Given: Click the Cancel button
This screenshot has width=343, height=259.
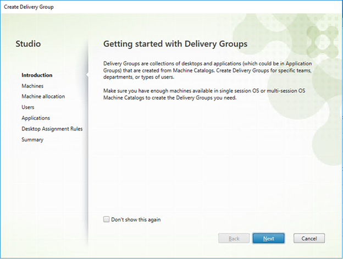Looking at the screenshot, I should point(309,238).
